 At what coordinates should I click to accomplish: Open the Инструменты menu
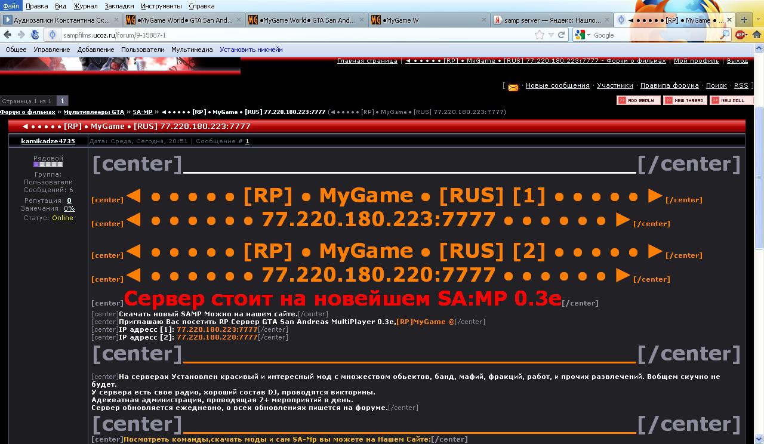pyautogui.click(x=162, y=6)
